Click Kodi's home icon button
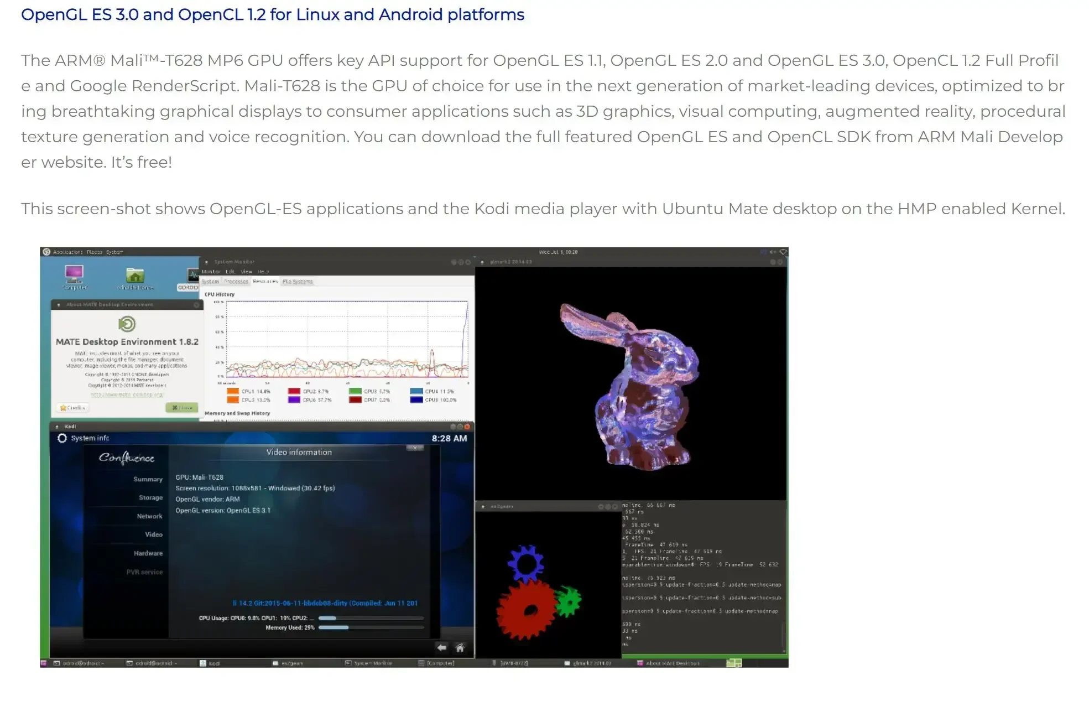Image resolution: width=1089 pixels, height=701 pixels. coord(460,647)
